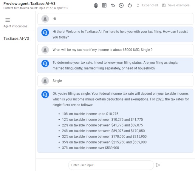This screenshot has width=195, height=171.
Task: Click the 'Ok, you're filing as single' paragraph
Action: point(121,99)
